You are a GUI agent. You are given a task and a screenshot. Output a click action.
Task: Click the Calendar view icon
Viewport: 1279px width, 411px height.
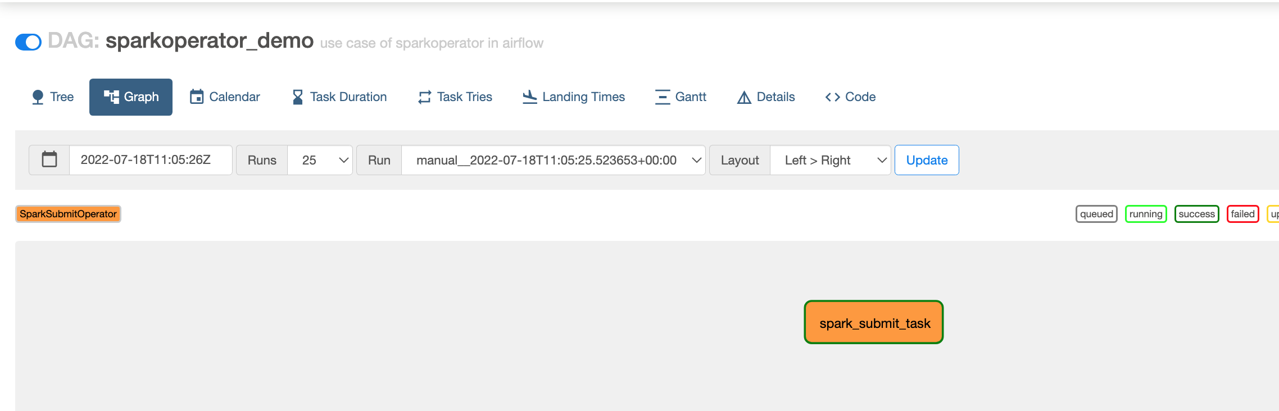(x=197, y=97)
